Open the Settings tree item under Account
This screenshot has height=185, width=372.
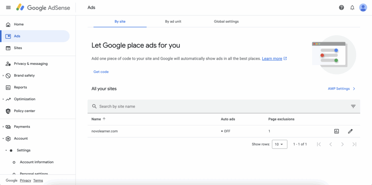pyautogui.click(x=24, y=150)
